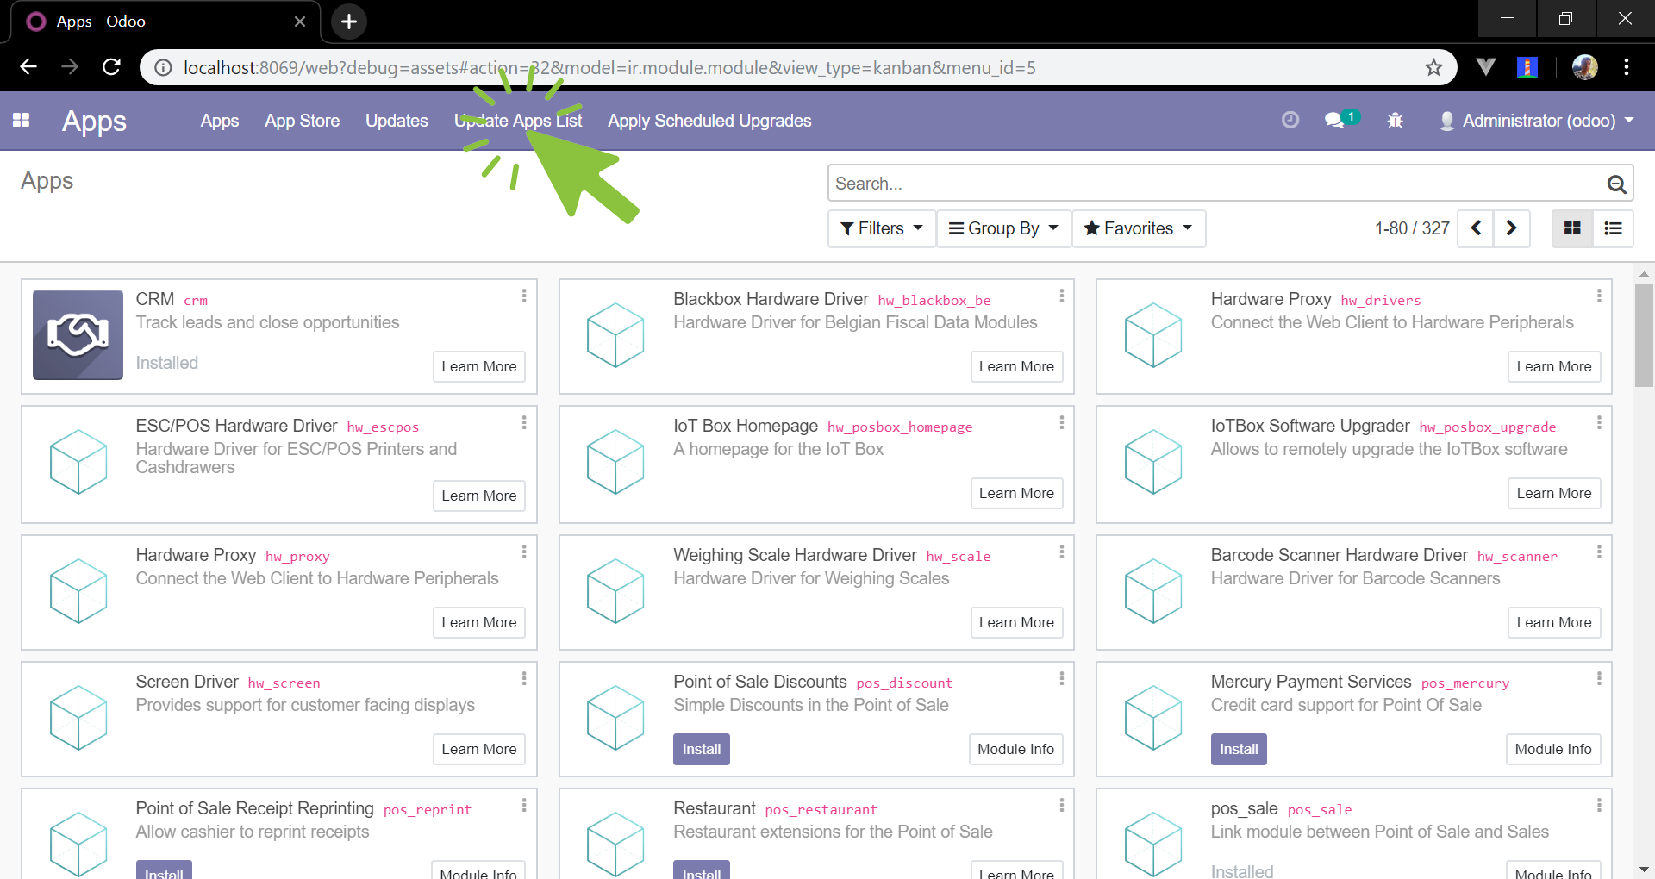
Task: Open the debug bug icon menu
Action: point(1396,121)
